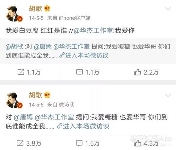Open @胡歌 mention in quoted post
This screenshot has height=150, width=176.
click(14, 46)
